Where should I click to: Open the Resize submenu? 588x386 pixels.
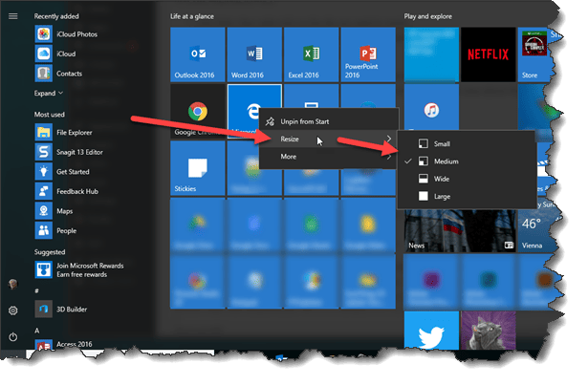click(325, 139)
